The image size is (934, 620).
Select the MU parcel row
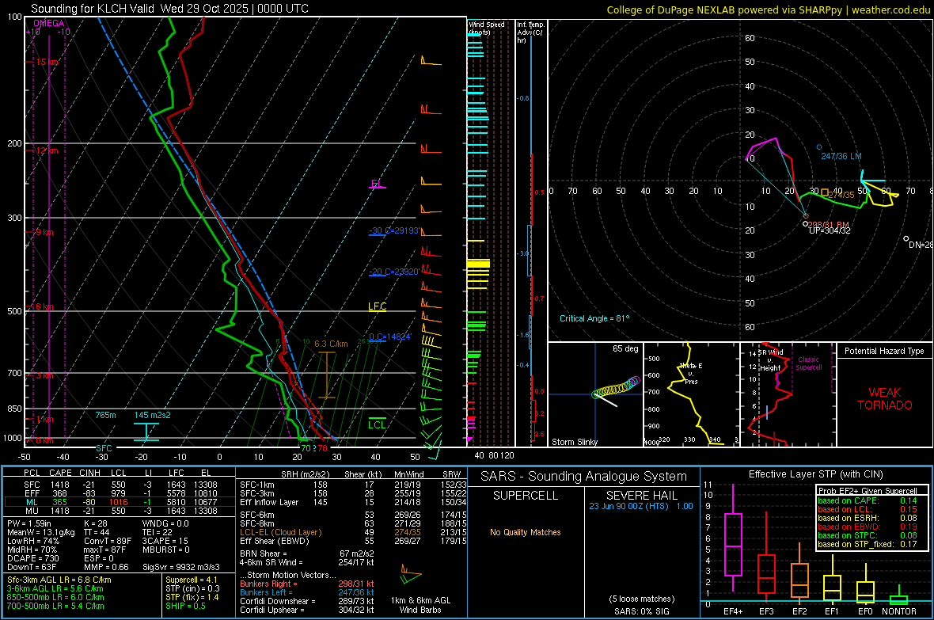coord(119,511)
